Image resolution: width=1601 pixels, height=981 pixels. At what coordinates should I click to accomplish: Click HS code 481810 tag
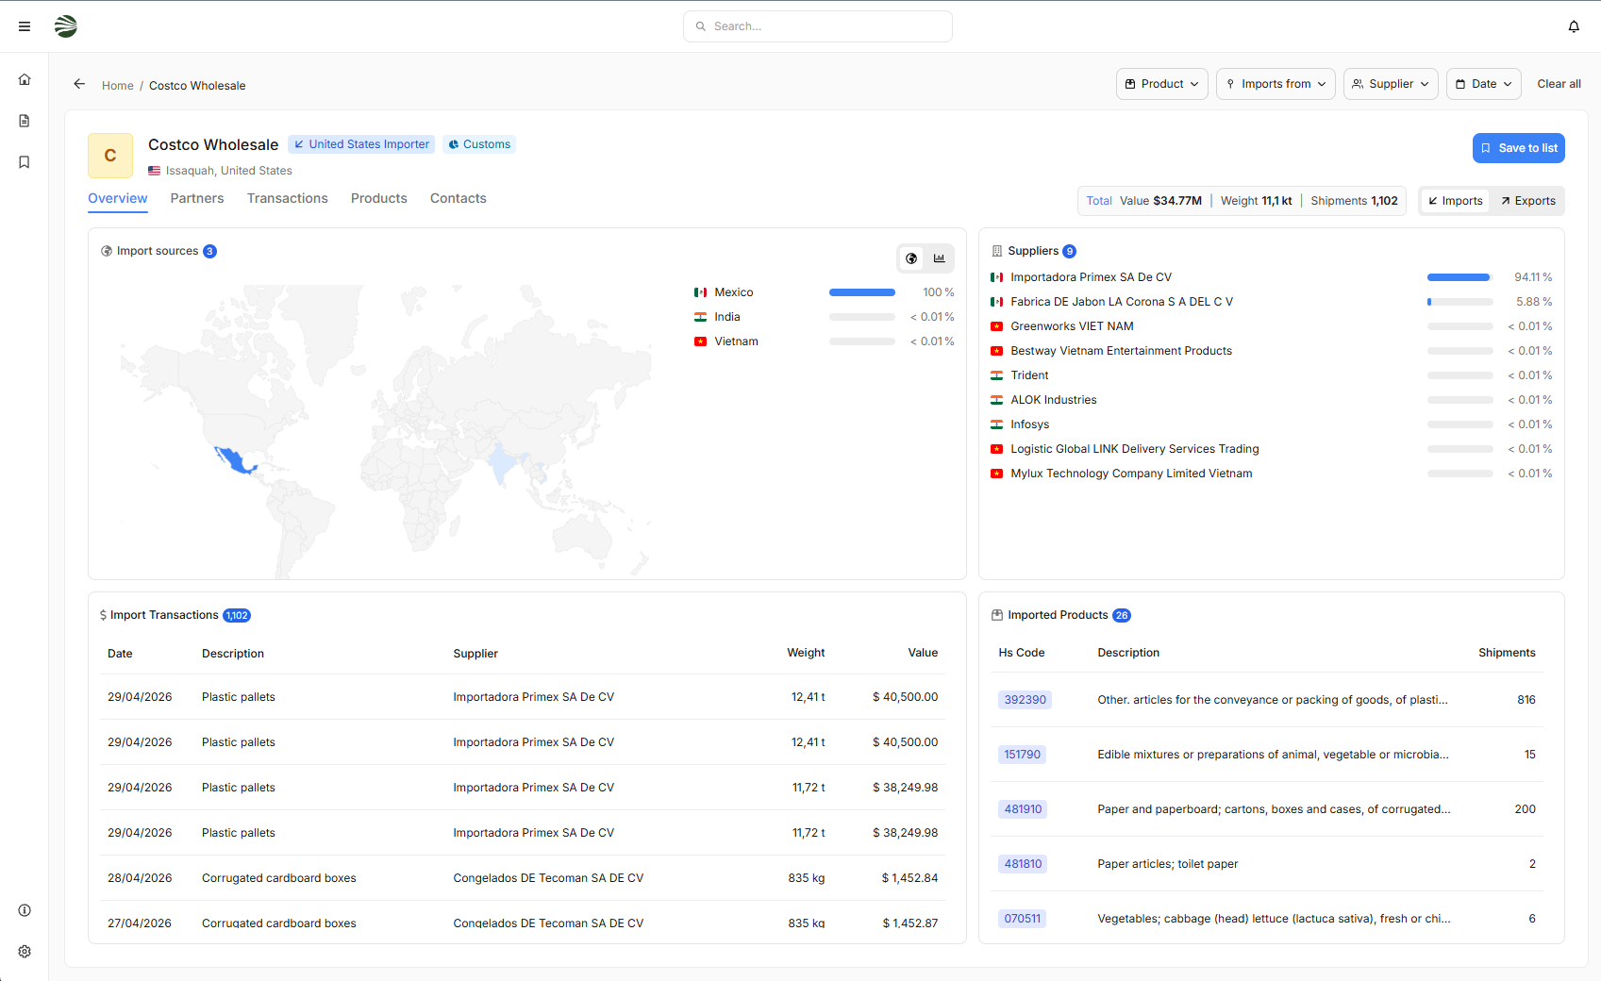pos(1023,864)
